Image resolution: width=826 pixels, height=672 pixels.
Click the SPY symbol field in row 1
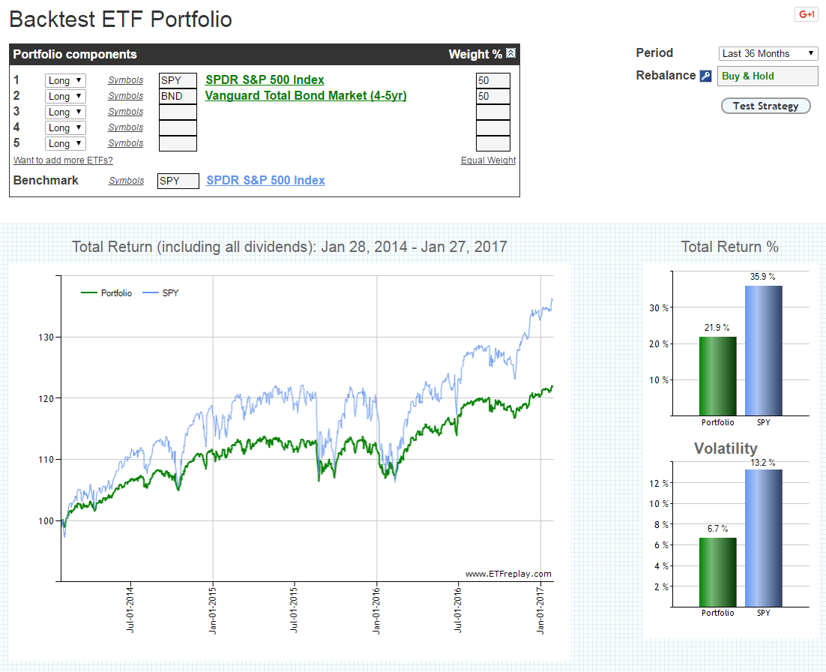[x=178, y=79]
